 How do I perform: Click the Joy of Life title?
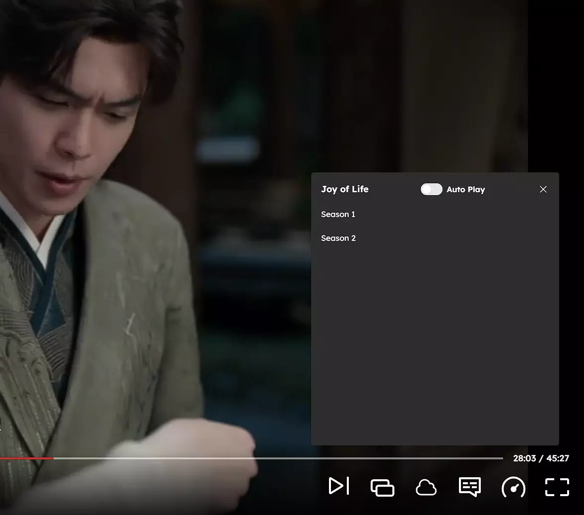click(344, 189)
